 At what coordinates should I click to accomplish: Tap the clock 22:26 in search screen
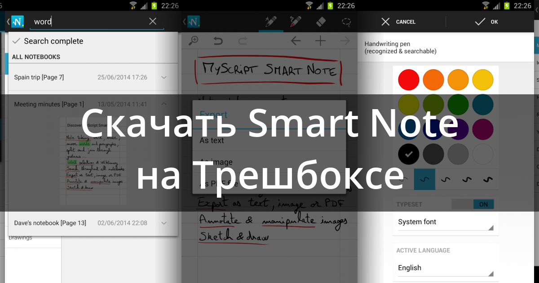tap(170, 6)
